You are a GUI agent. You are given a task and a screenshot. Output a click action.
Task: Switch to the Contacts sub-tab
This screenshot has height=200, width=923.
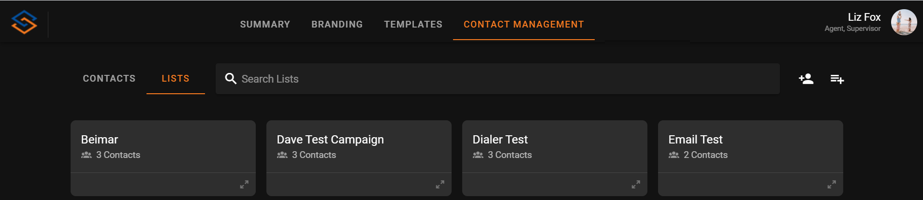coord(109,78)
